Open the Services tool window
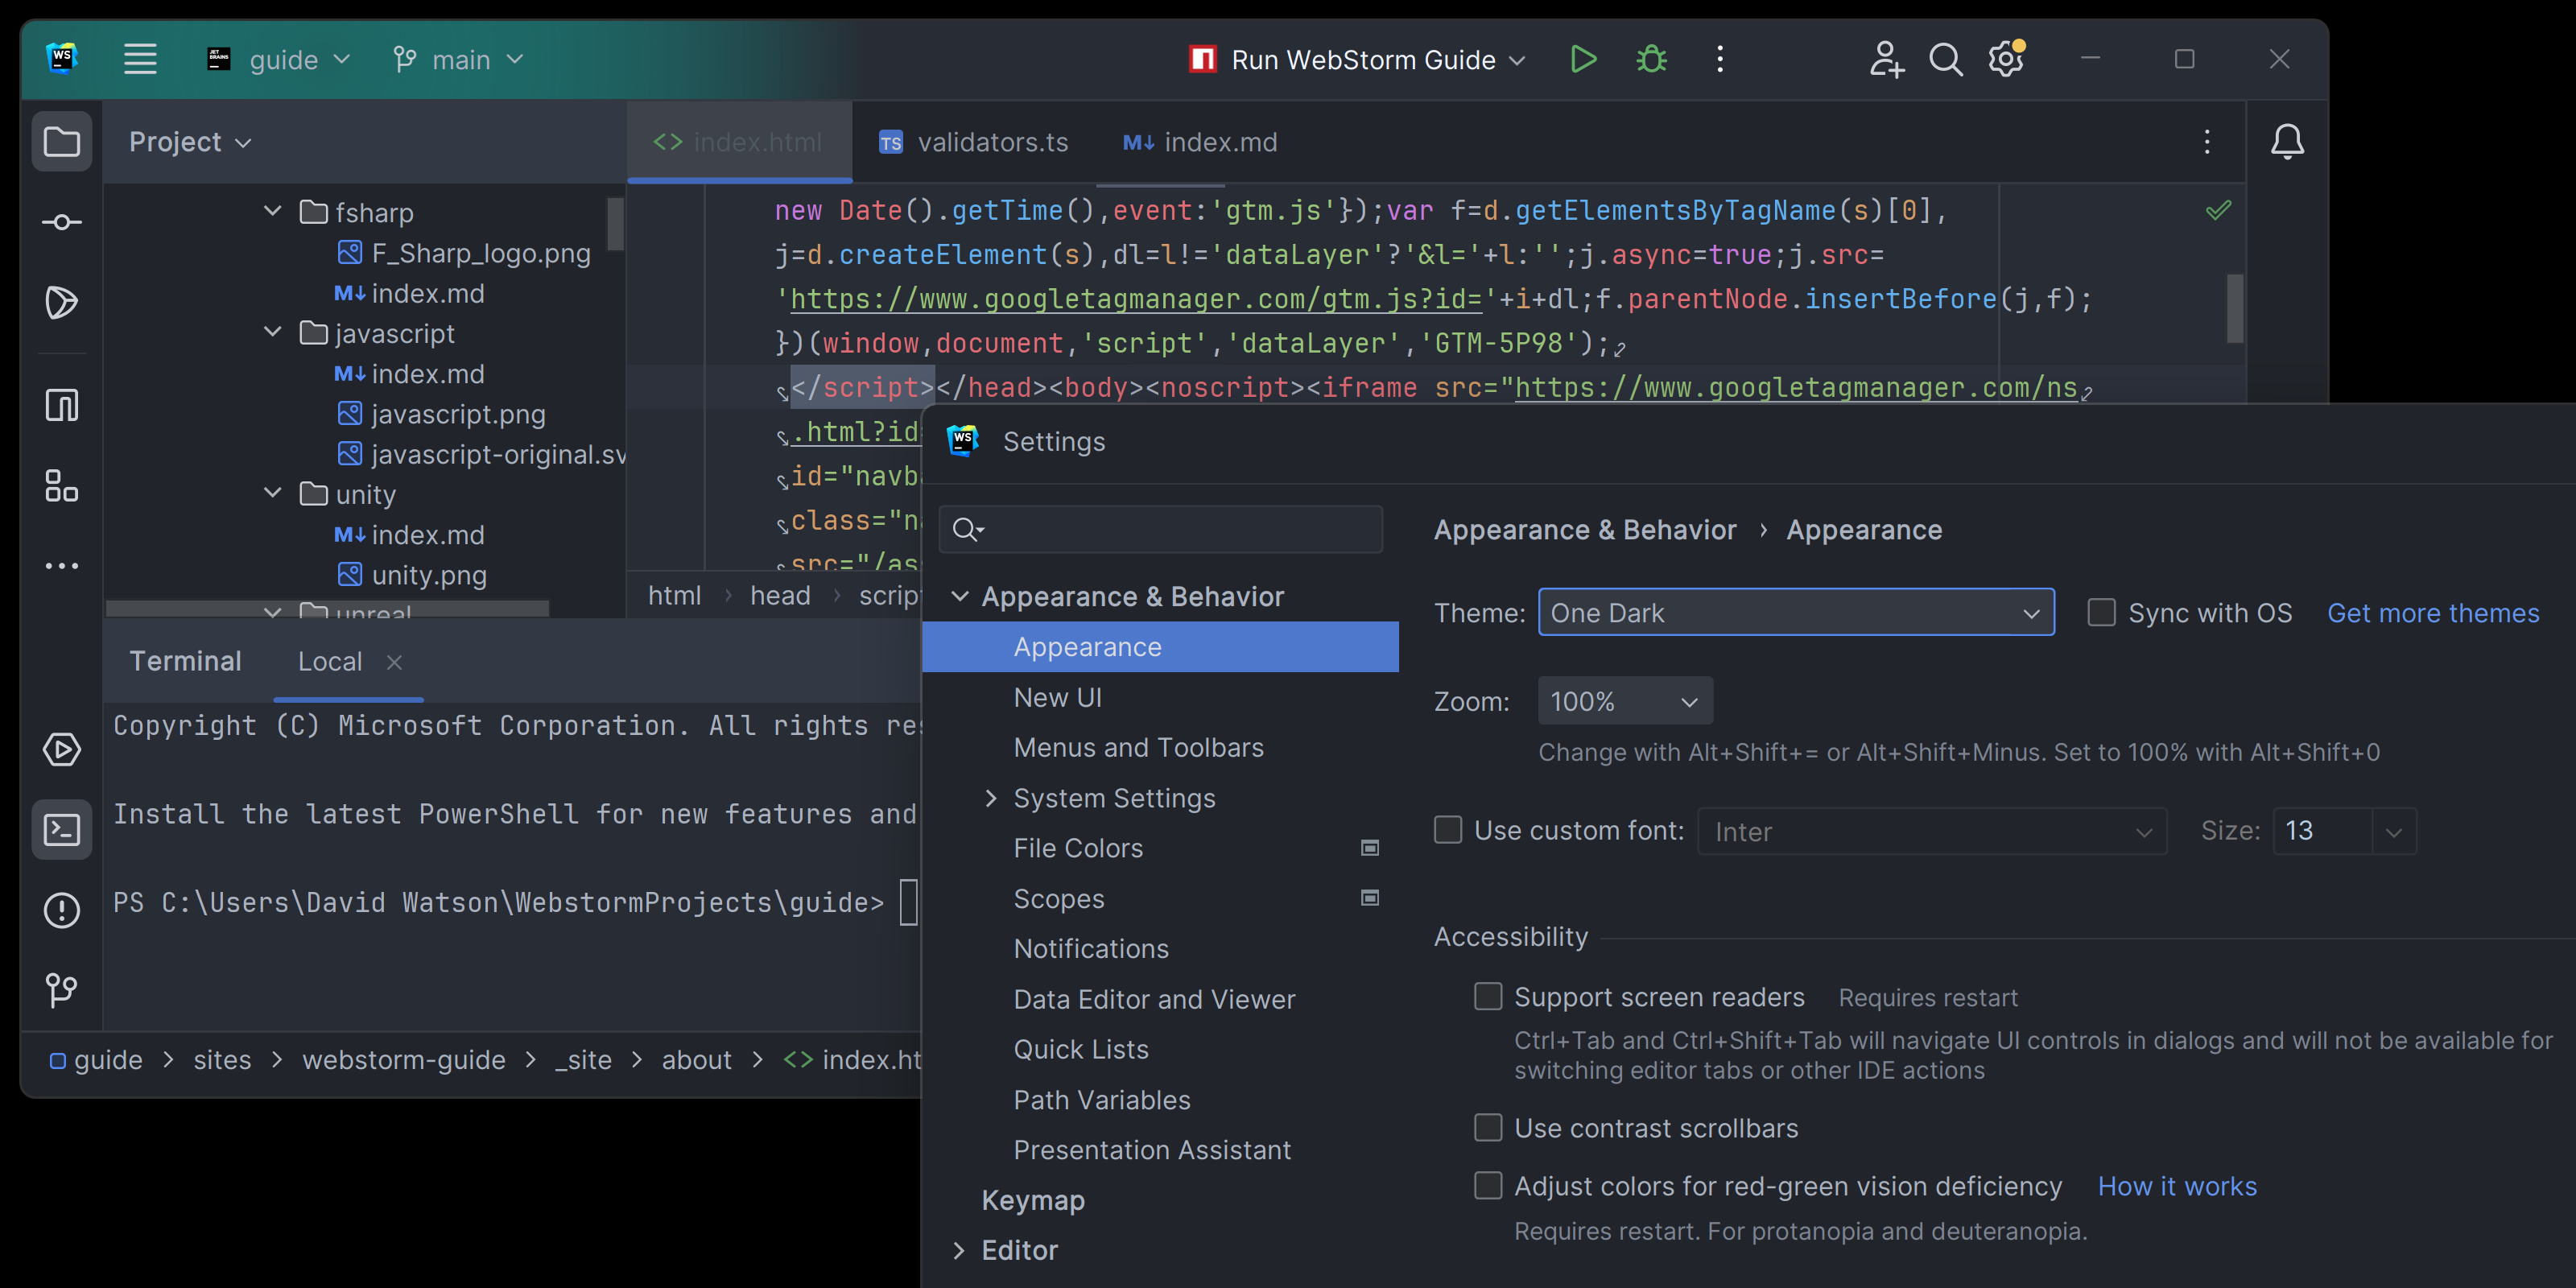 coord(62,750)
